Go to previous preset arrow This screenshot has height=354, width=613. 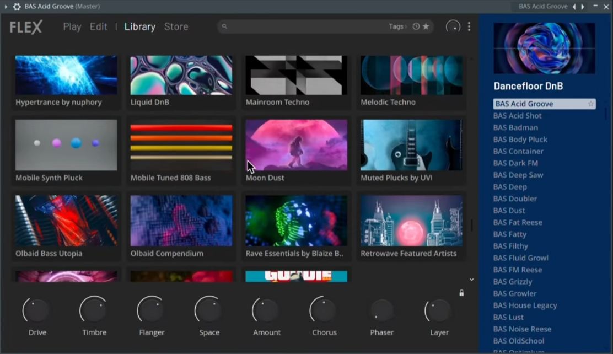coord(574,6)
